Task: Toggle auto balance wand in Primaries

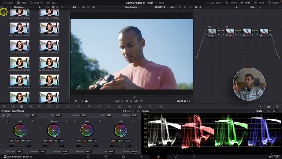Action: pos(8,115)
